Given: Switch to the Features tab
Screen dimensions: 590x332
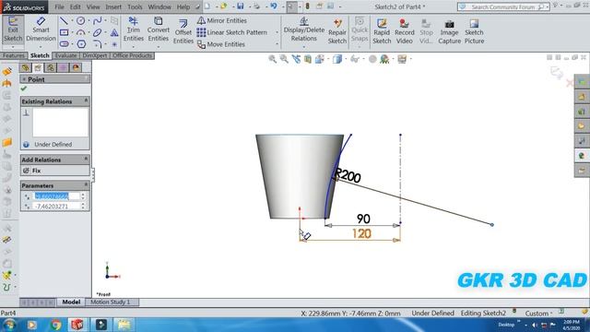Looking at the screenshot, I should click(x=14, y=55).
